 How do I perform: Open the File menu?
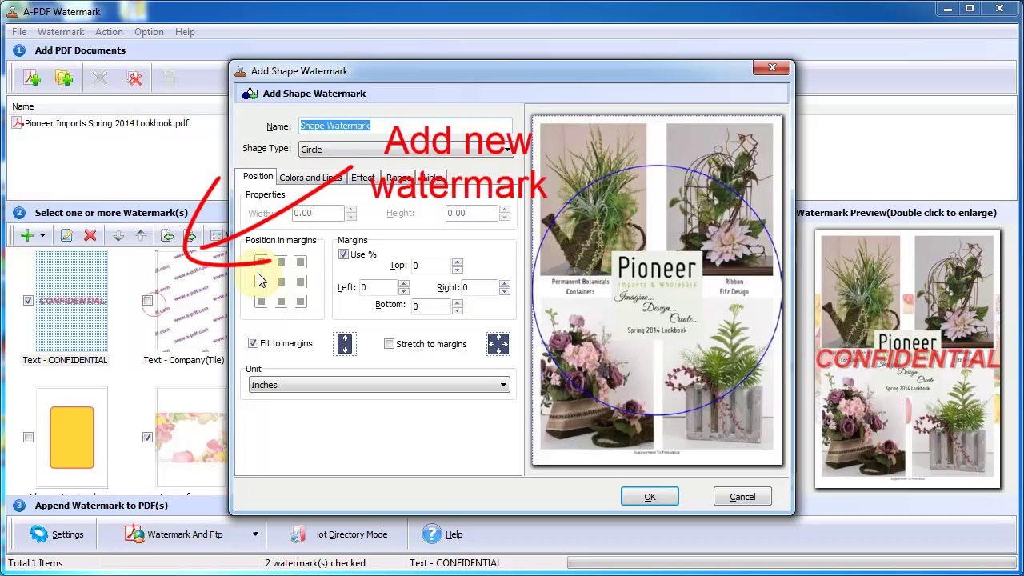(19, 32)
